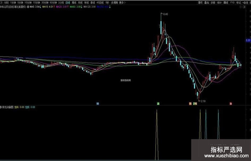Viewport: 251px width, 161px height.
Task: Open the 多股 multi-stock view
Action: pyautogui.click(x=213, y=3)
